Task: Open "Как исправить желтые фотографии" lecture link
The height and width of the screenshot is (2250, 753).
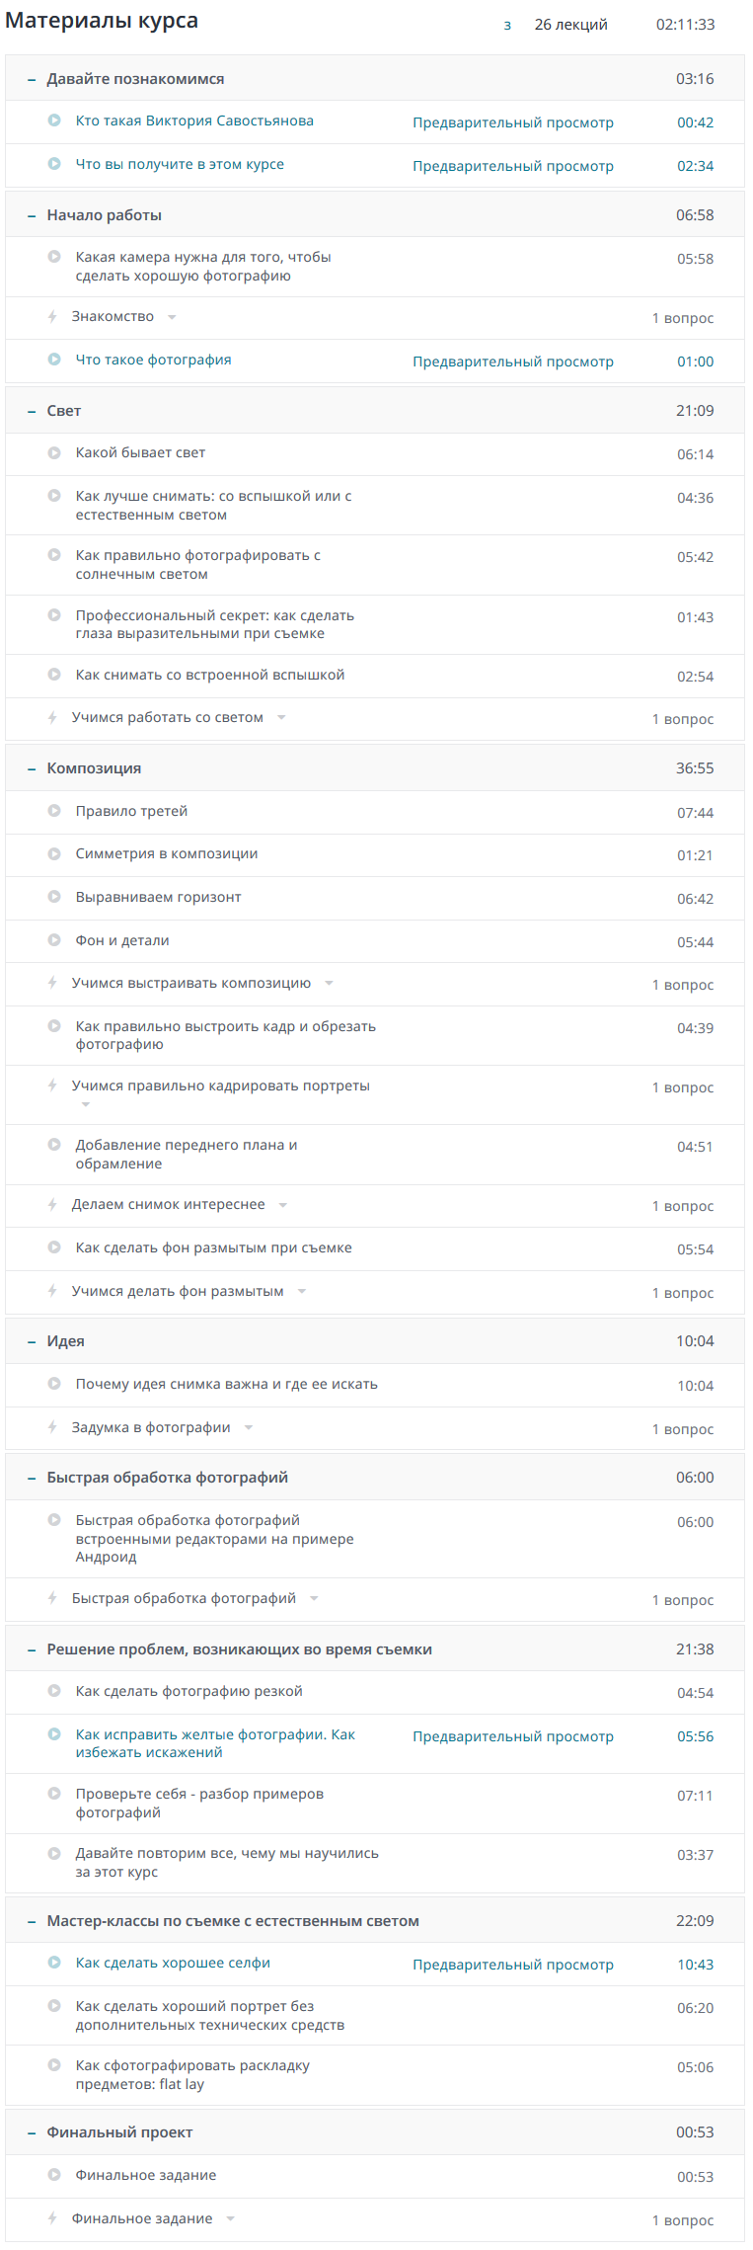Action: 215,1743
